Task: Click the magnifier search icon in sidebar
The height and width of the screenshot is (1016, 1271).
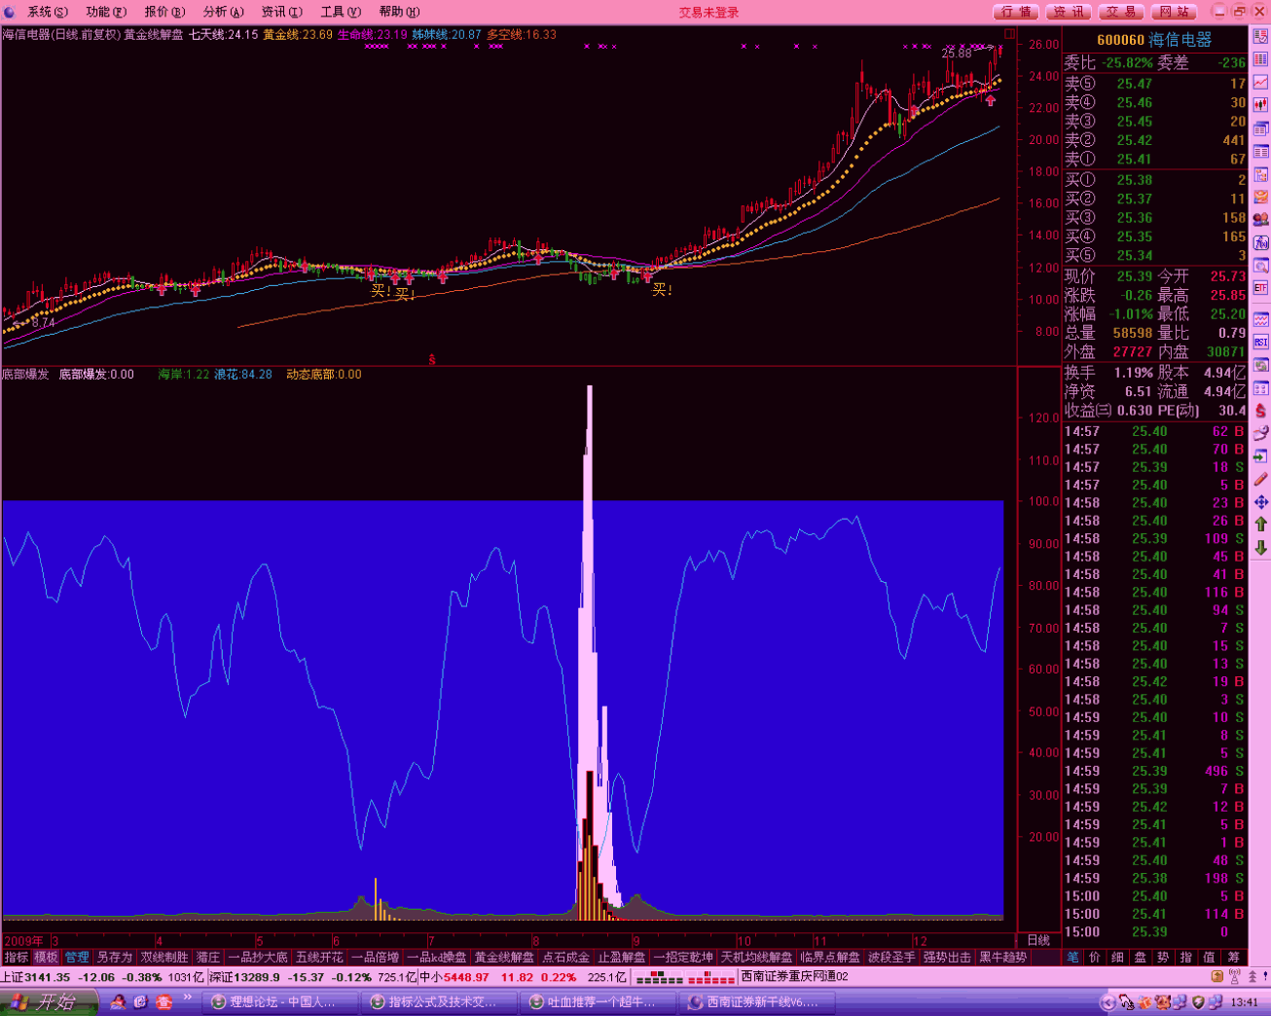Action: [1260, 266]
